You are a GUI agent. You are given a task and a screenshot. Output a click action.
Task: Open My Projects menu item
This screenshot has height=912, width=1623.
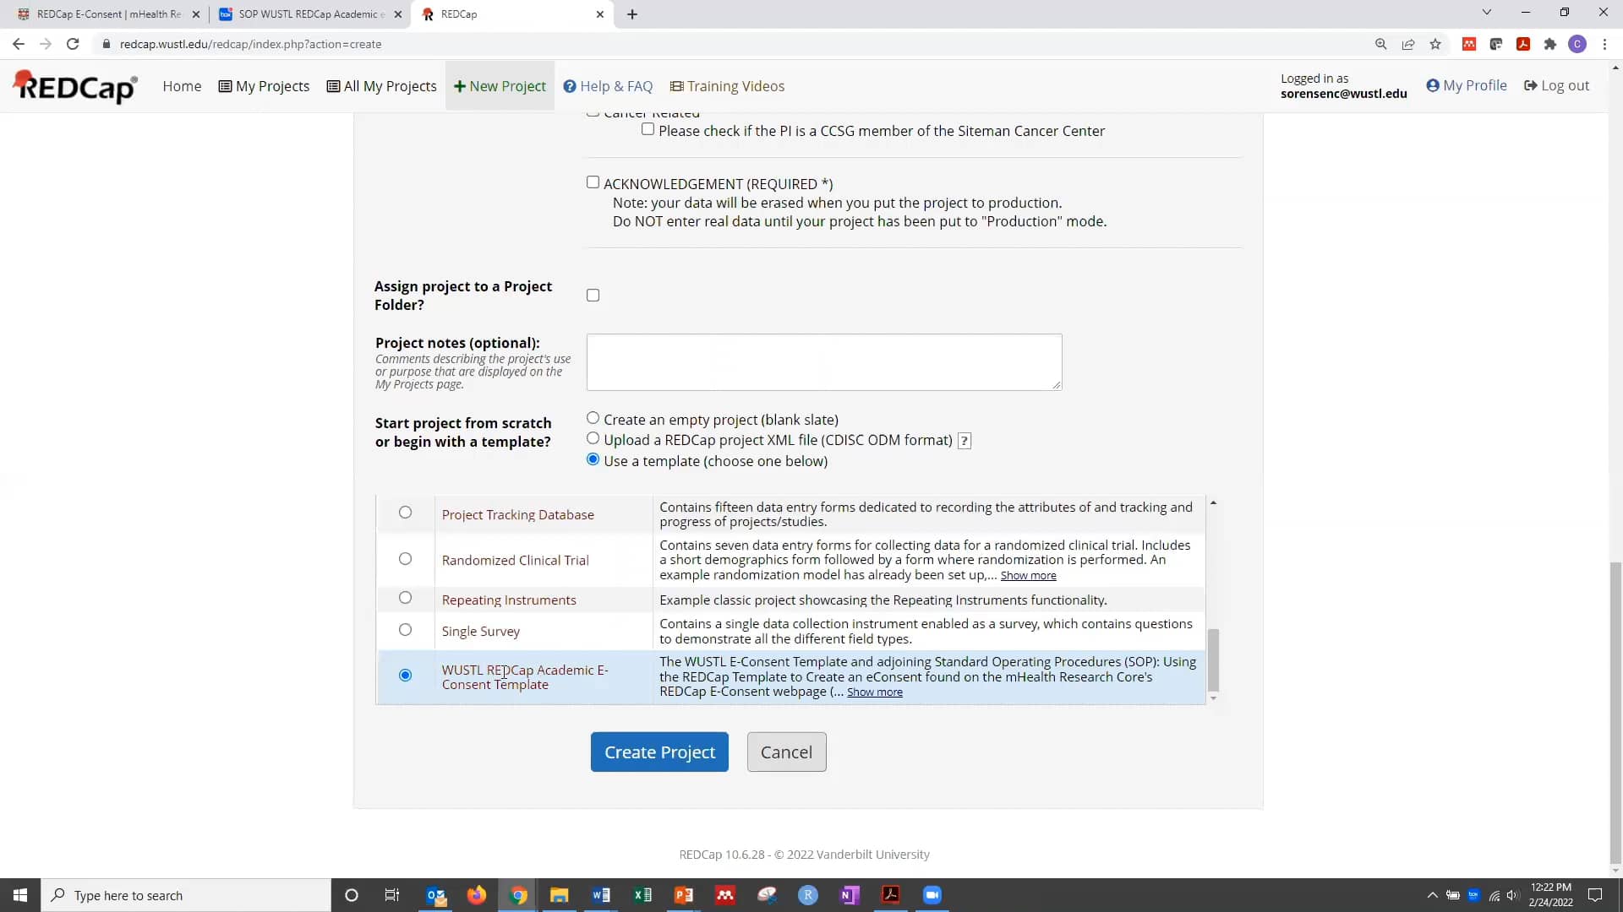pyautogui.click(x=264, y=86)
